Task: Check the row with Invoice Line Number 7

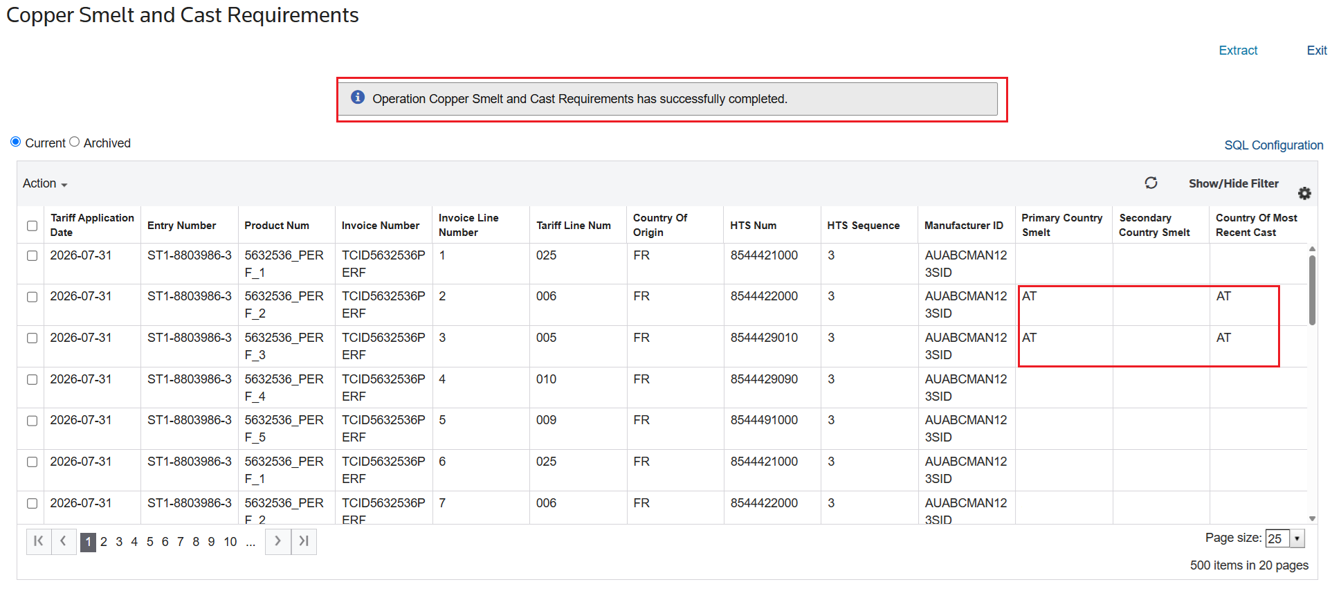Action: coord(32,503)
